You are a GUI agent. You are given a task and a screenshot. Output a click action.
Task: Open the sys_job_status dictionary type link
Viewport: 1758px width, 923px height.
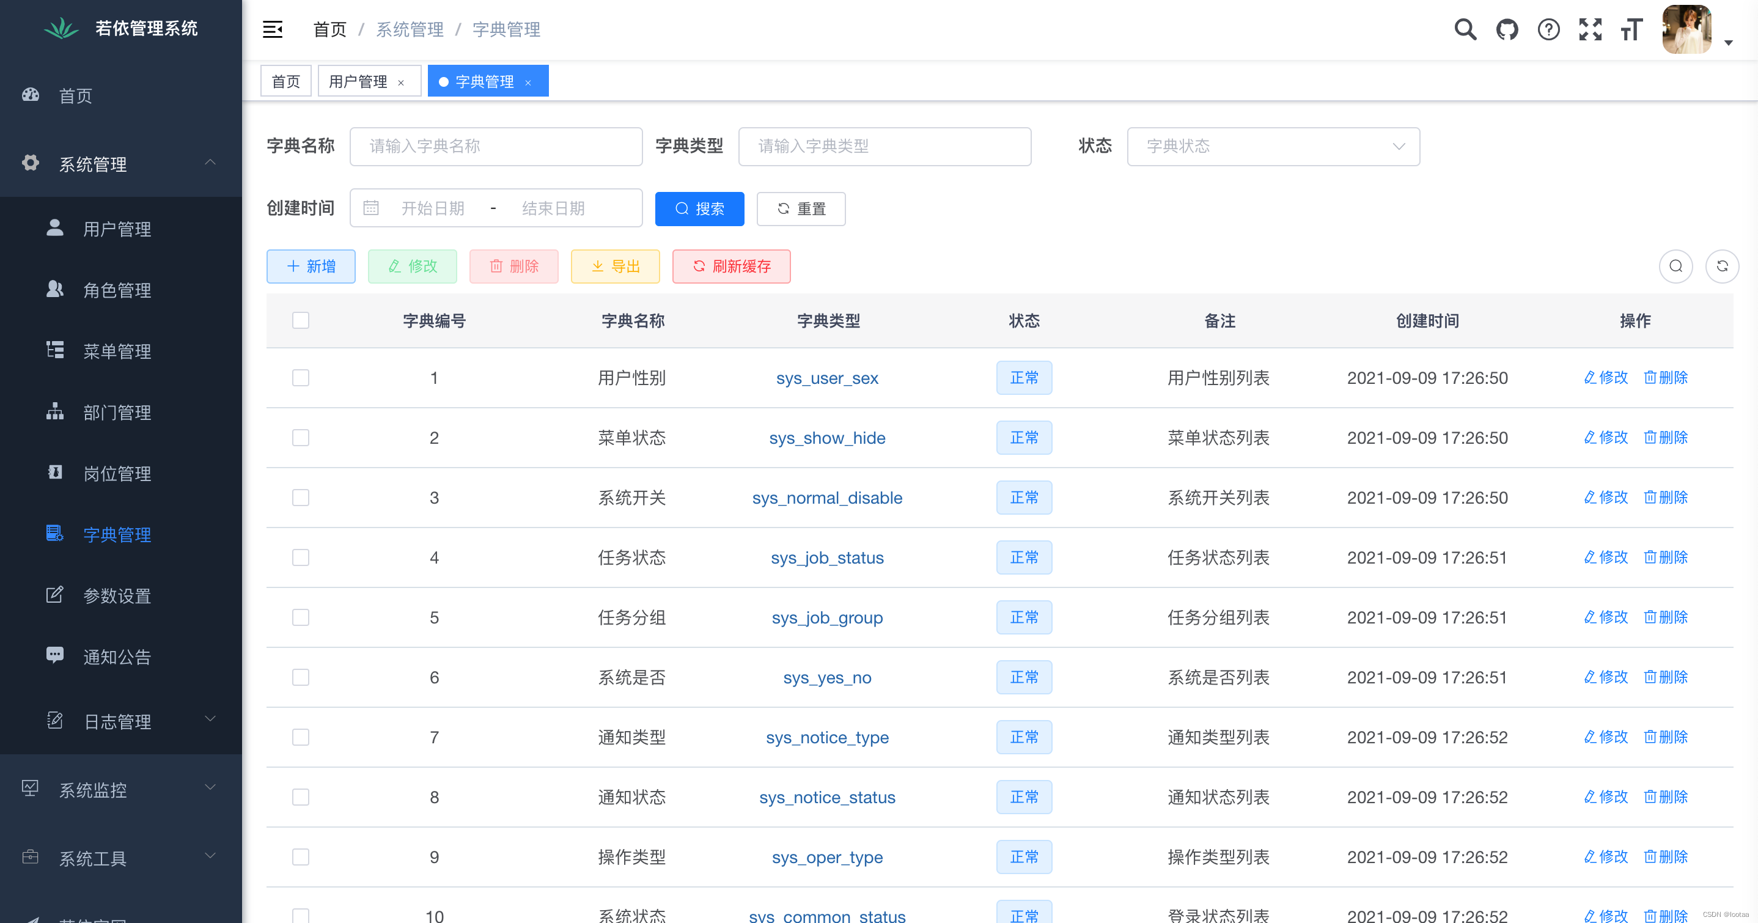[826, 557]
